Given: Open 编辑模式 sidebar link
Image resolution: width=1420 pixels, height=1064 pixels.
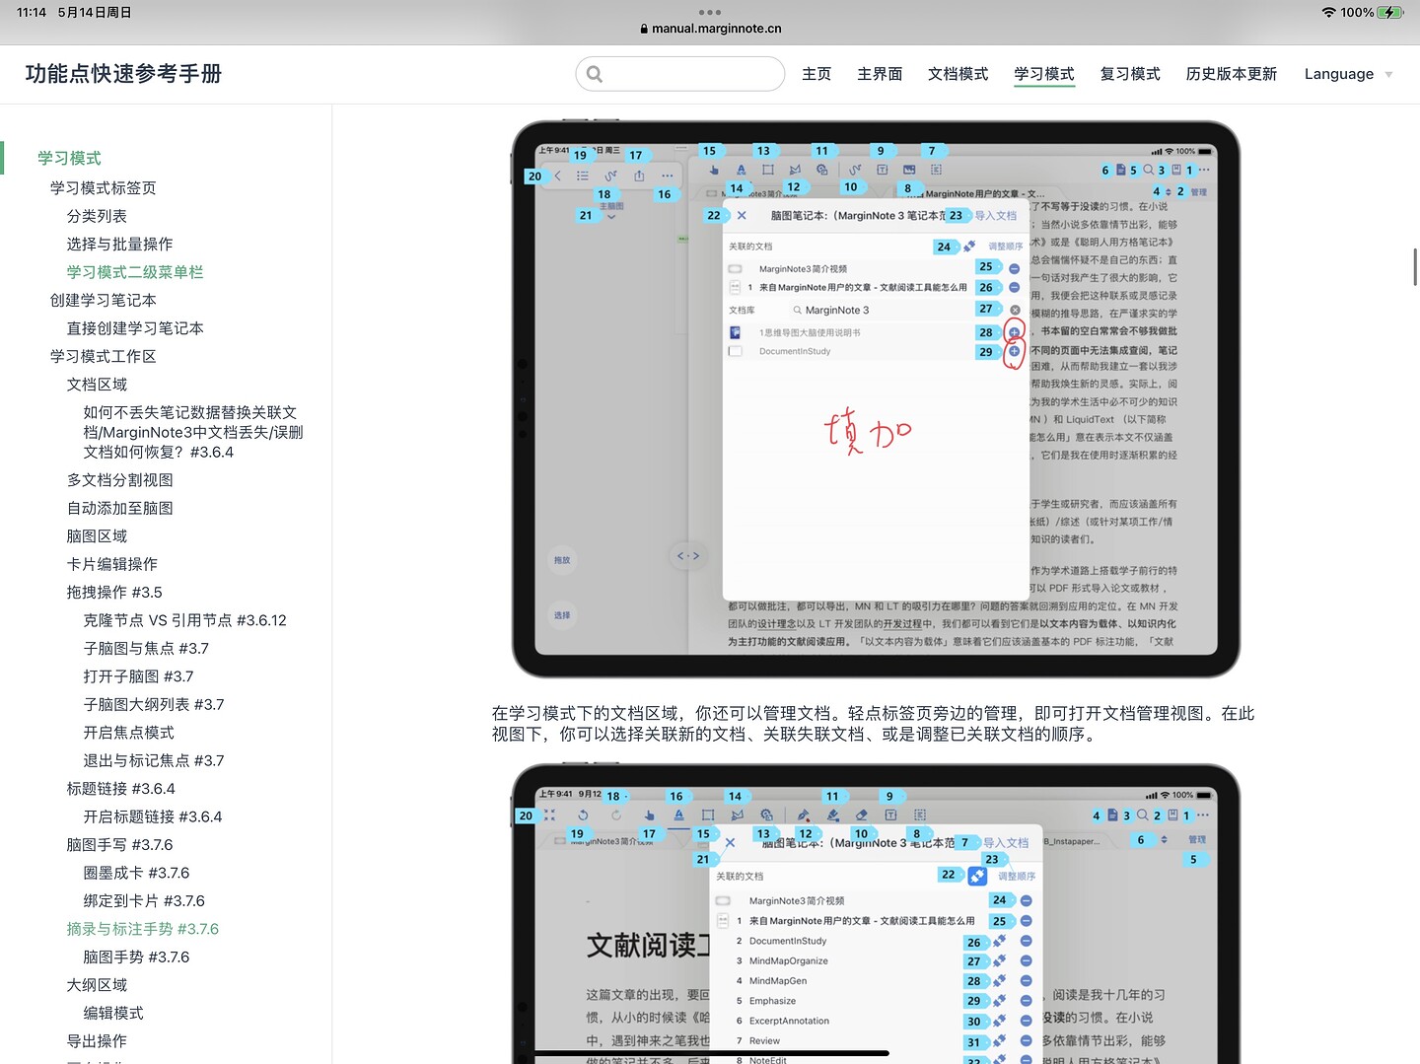Looking at the screenshot, I should tap(113, 1014).
